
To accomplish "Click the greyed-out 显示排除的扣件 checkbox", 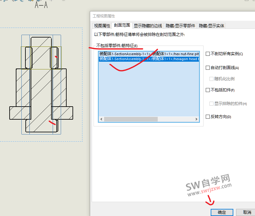I will [212, 104].
